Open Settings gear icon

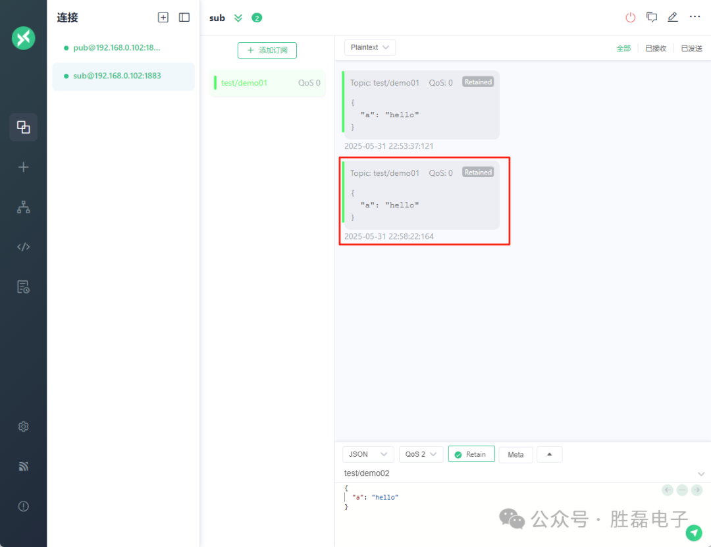pyautogui.click(x=23, y=427)
